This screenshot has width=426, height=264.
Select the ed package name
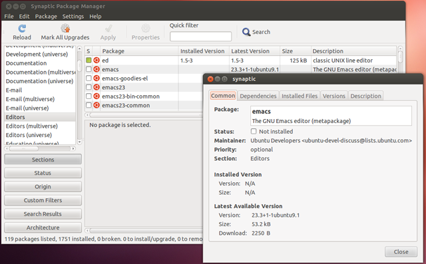click(105, 61)
